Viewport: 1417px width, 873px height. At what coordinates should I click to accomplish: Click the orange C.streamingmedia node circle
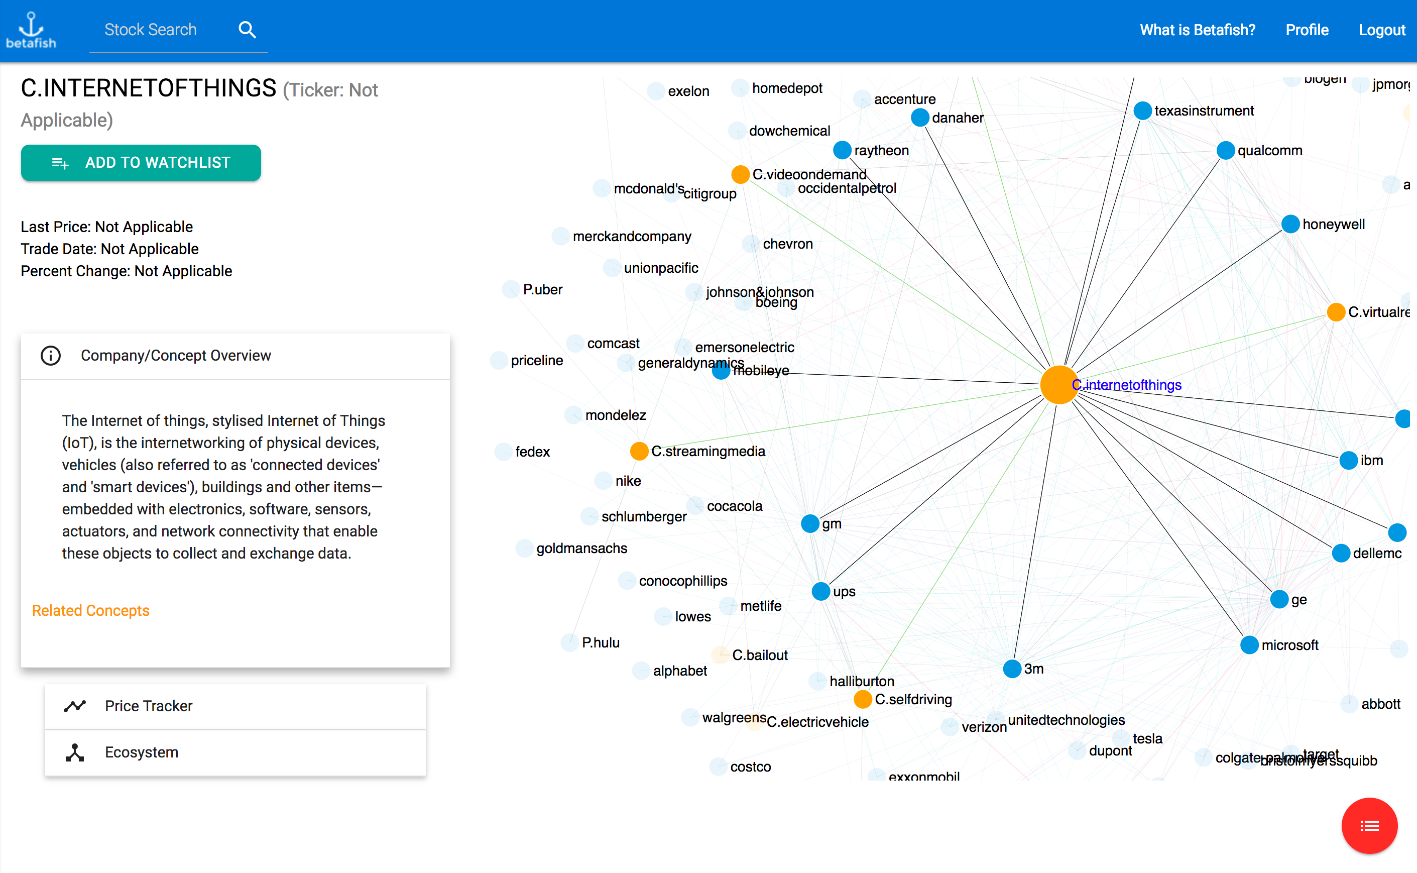(639, 452)
